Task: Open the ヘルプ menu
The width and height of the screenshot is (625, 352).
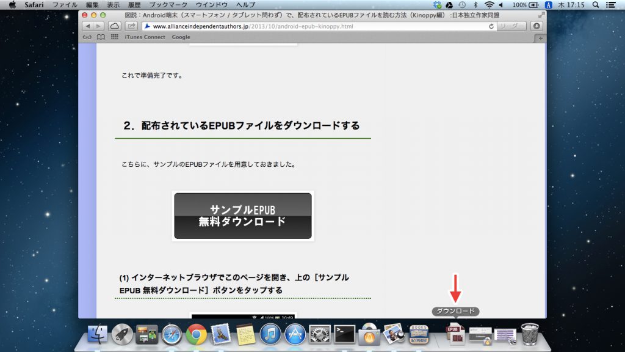Action: 245,5
